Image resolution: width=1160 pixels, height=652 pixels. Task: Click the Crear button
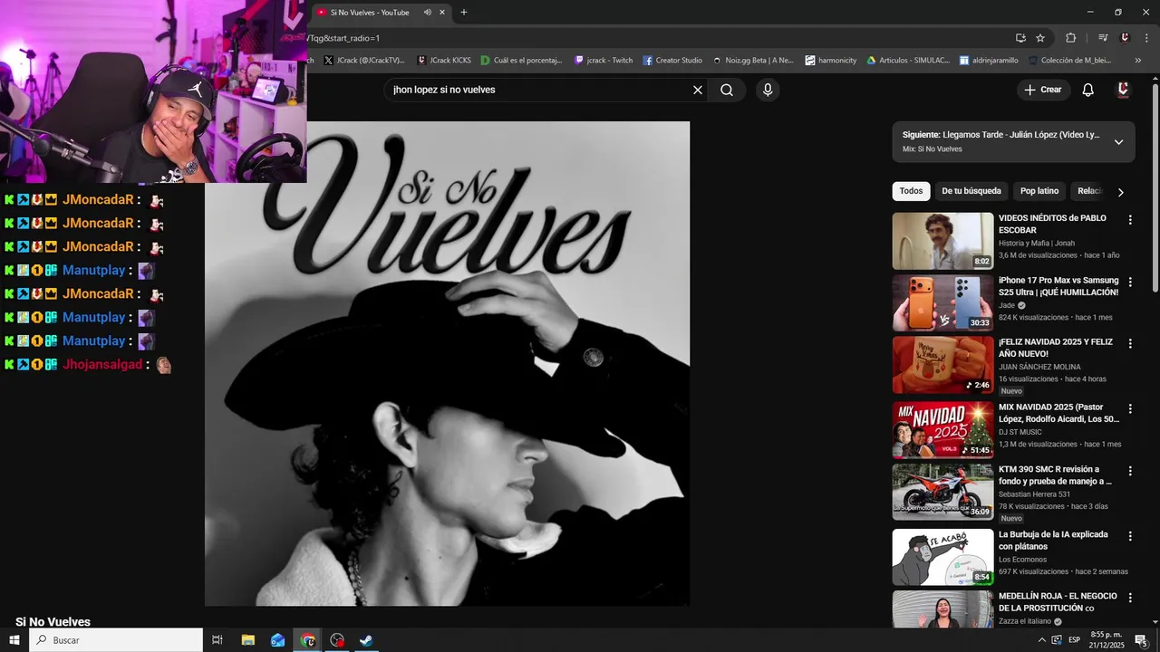1043,90
